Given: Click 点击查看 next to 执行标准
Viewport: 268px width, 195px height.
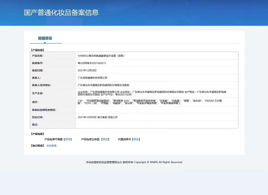Looking at the screenshot, I should (x=51, y=146).
